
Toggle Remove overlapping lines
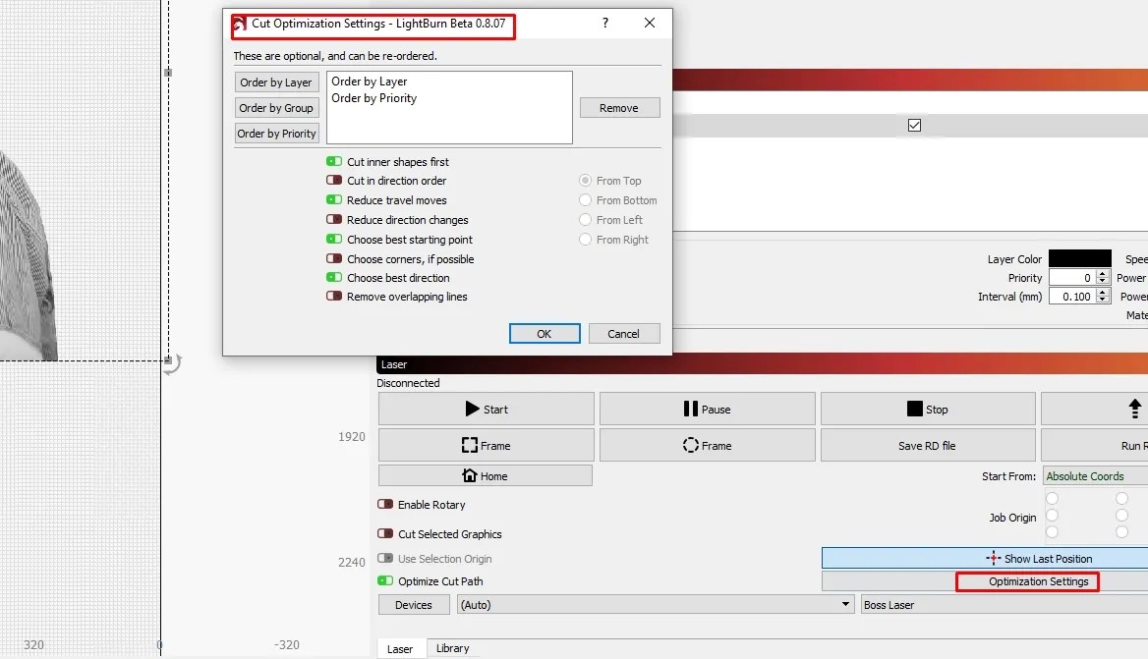tap(334, 297)
